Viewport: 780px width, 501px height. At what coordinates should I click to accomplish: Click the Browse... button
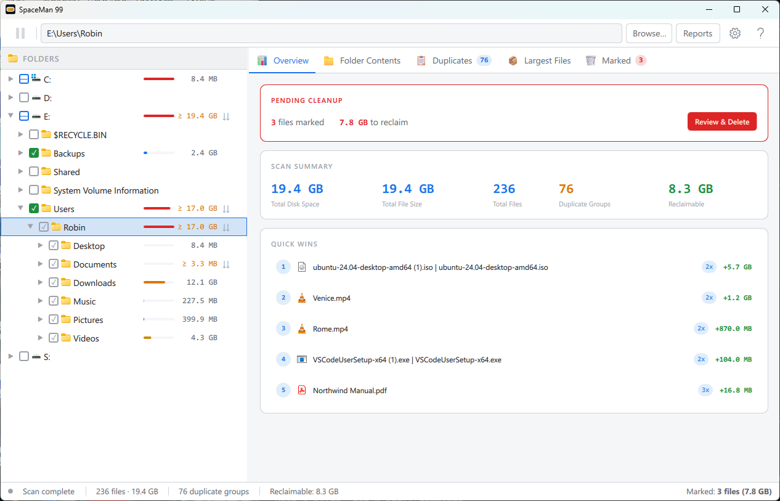coord(649,33)
